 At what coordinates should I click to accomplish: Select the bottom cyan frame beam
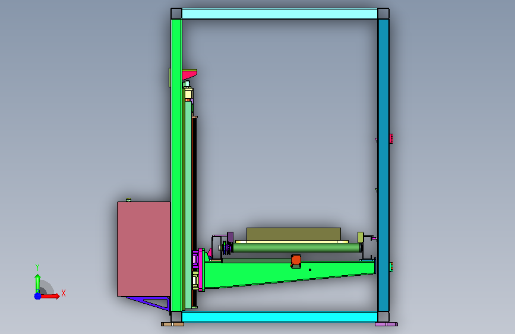pyautogui.click(x=280, y=317)
